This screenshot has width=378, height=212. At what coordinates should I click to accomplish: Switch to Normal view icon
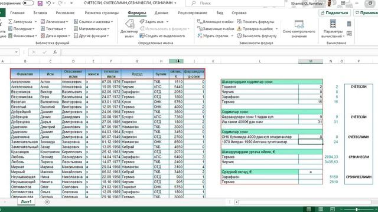(309, 210)
